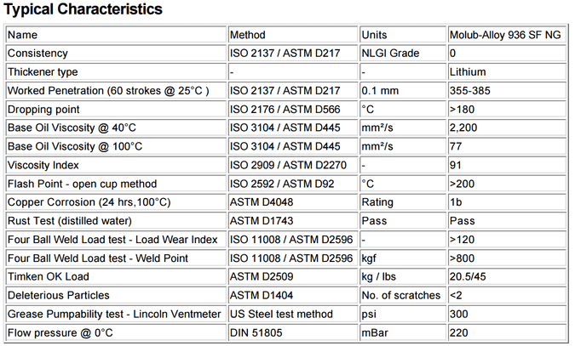The height and width of the screenshot is (346, 575).
Task: Click the Flash Point - open cup method label
Action: coord(82,184)
